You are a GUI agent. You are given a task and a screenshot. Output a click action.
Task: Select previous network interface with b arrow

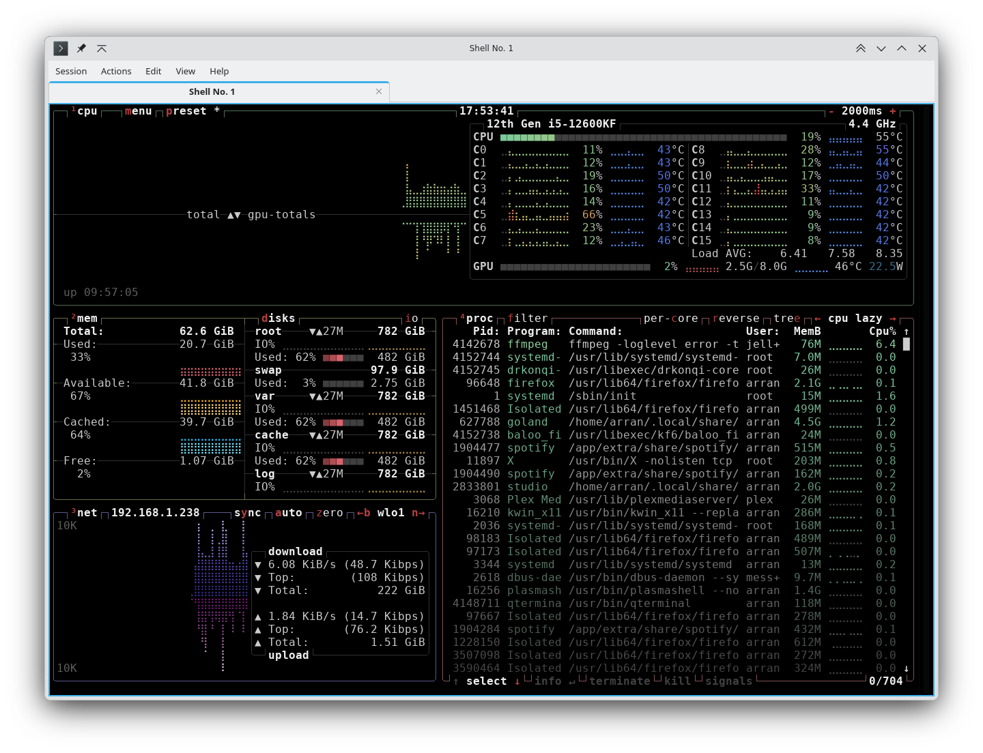point(364,513)
